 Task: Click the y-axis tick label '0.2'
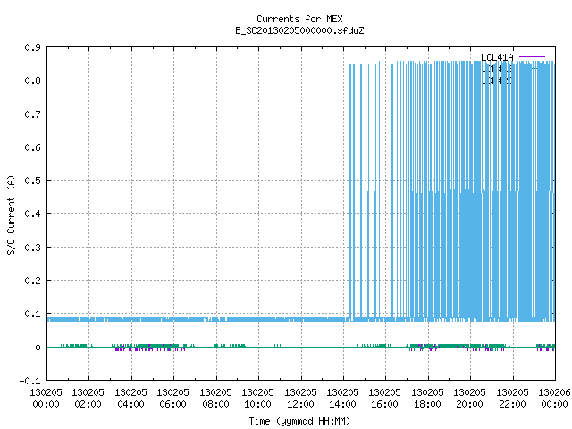click(32, 281)
